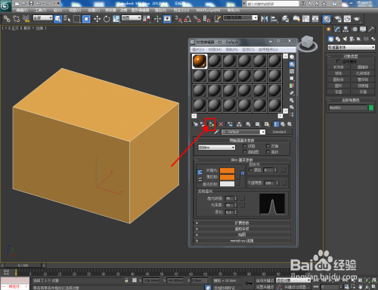Open Material ID Channel flyout
The height and width of the screenshot is (290, 378).
coord(257,124)
